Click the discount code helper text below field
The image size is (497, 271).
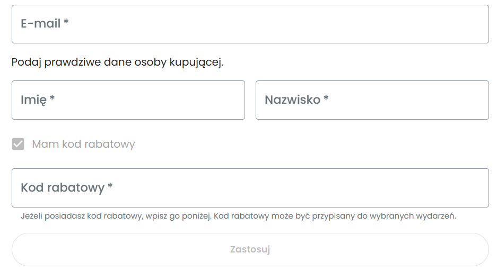click(x=238, y=216)
